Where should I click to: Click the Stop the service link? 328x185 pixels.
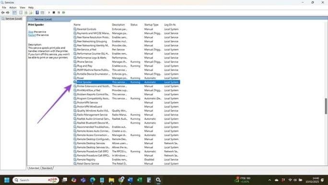[31, 32]
